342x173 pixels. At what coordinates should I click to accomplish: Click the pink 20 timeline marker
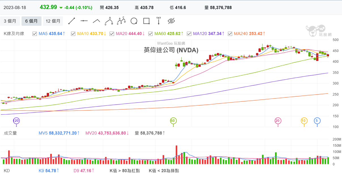click(278, 121)
